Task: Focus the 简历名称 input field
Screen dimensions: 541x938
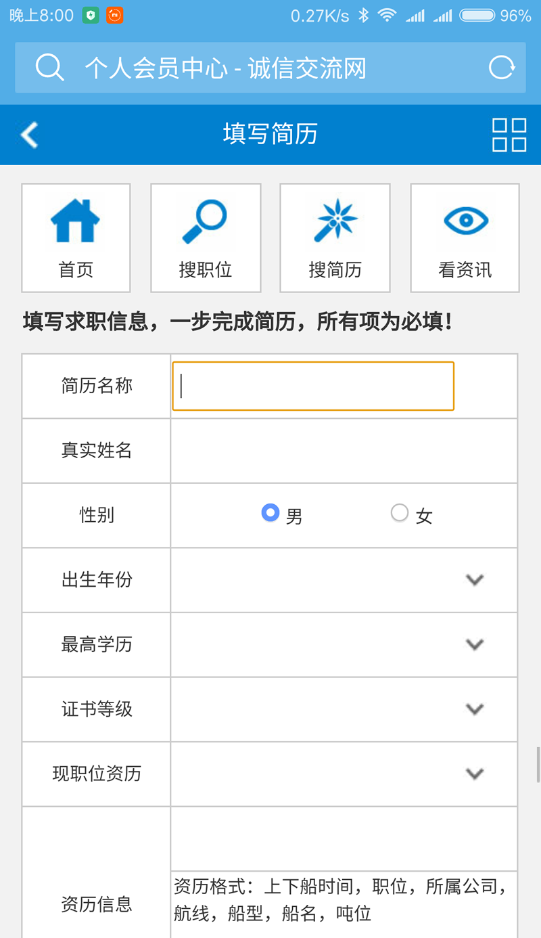Action: coord(313,386)
